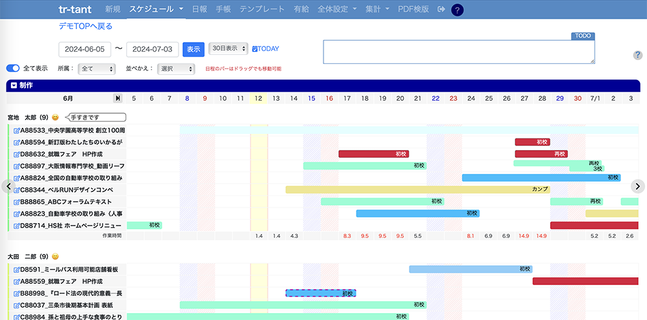This screenshot has height=320, width=647.
Task: Open the 30日表示 display range dropdown
Action: pos(228,48)
